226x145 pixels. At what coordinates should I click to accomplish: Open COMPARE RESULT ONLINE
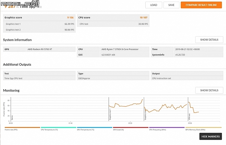click(201, 5)
